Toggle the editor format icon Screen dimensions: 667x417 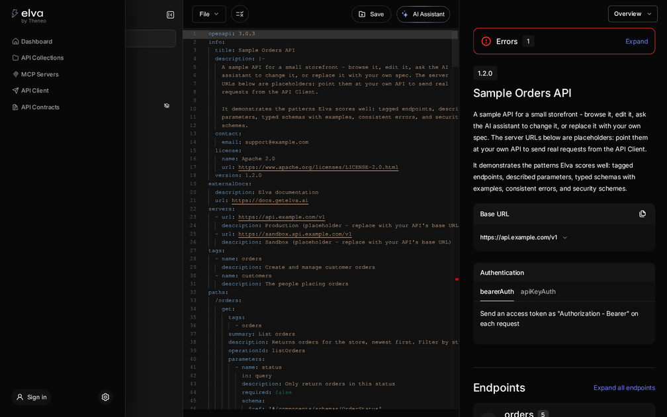(x=240, y=14)
